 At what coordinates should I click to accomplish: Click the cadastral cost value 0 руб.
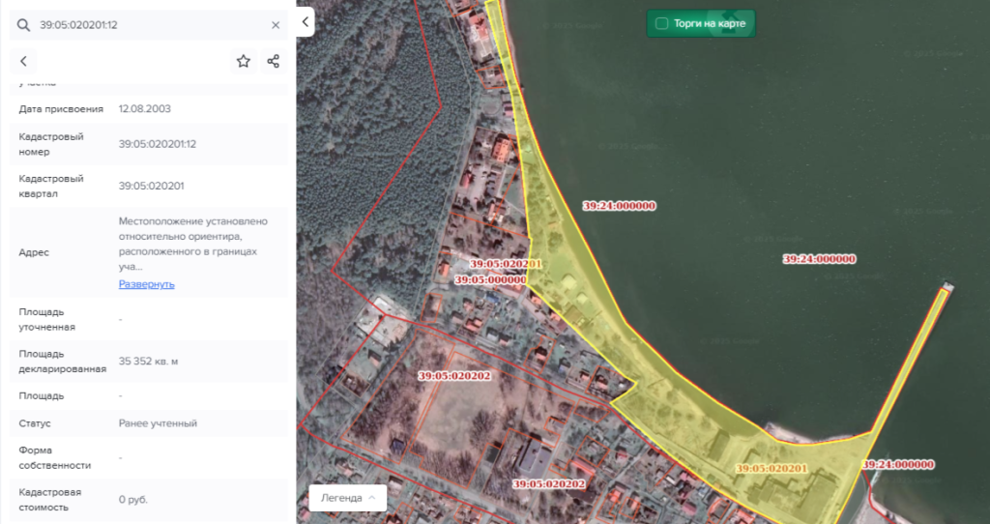click(133, 499)
